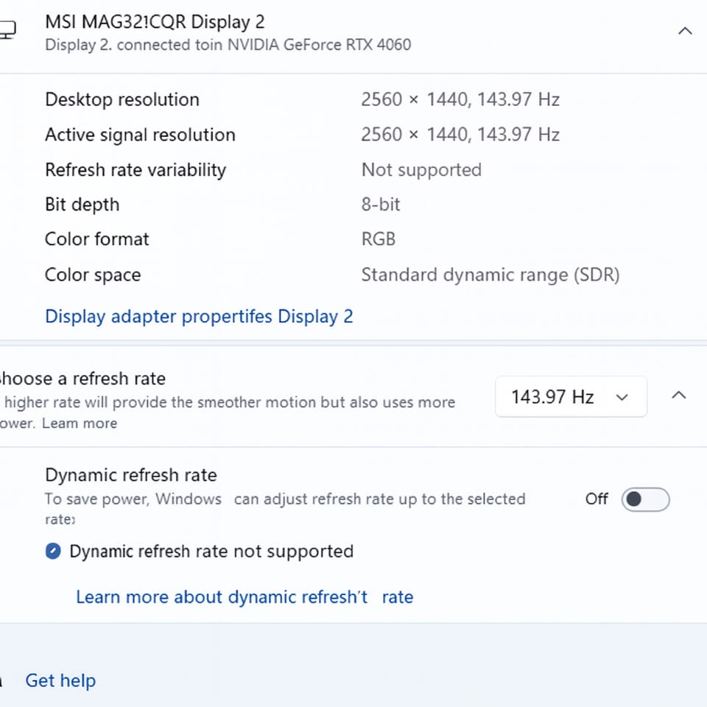Click the 8-bit Bit depth value
Screen dimensions: 707x707
click(380, 205)
